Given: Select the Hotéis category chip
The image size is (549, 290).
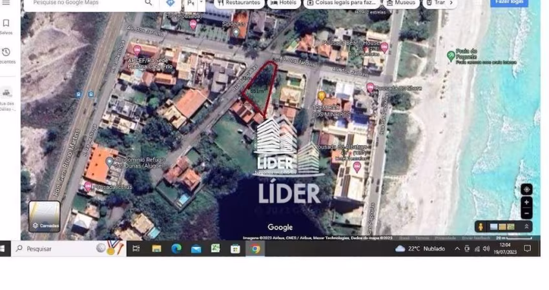Looking at the screenshot, I should [284, 3].
